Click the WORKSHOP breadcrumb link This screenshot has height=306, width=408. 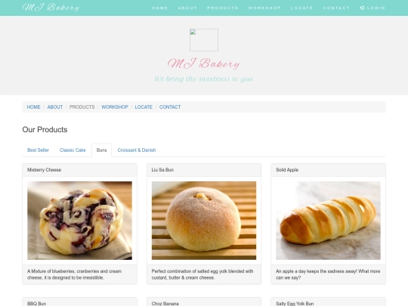pyautogui.click(x=115, y=107)
